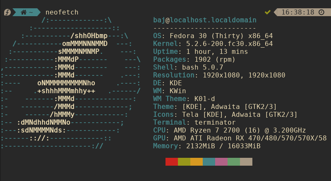This screenshot has width=331, height=181.
Task: Click ASCII art text 'oNMMMMMMMMMNho'
Action: [x=66, y=83]
